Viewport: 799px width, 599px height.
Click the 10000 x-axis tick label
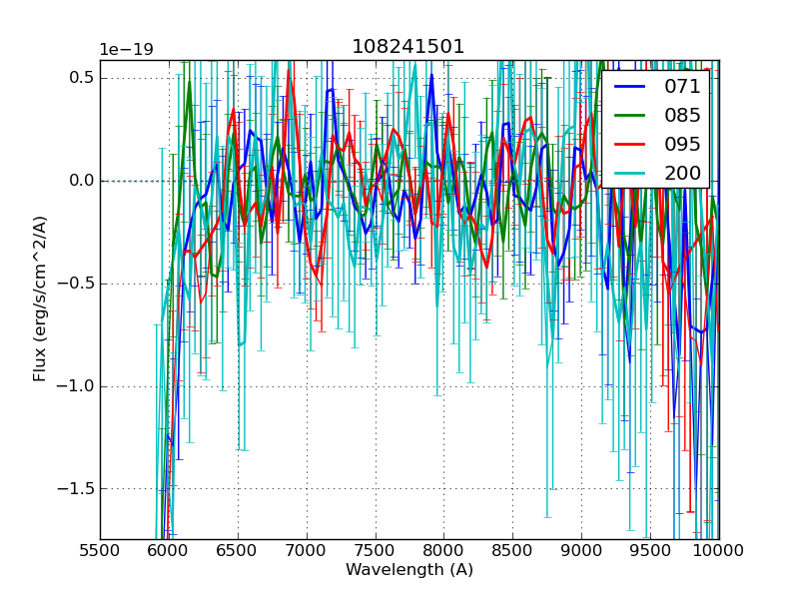point(719,550)
